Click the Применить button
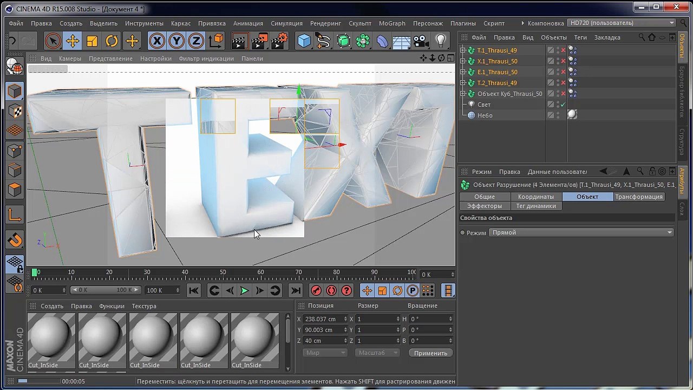Image resolution: width=693 pixels, height=390 pixels. 430,353
